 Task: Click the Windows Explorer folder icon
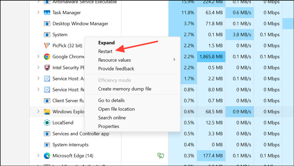point(47,112)
